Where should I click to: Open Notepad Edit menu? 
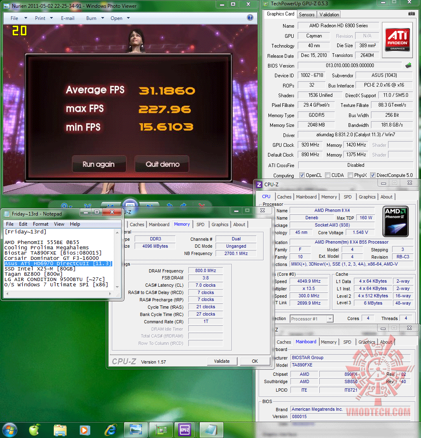(x=23, y=224)
